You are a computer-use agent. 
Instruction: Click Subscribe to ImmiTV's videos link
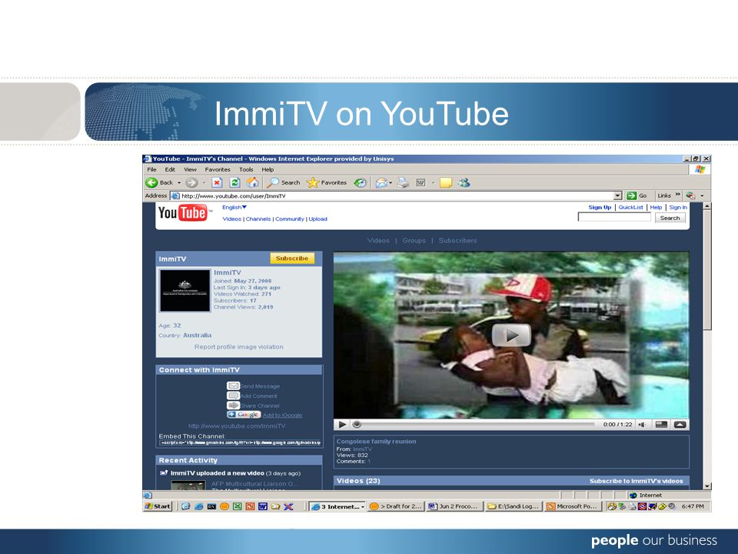(x=637, y=481)
